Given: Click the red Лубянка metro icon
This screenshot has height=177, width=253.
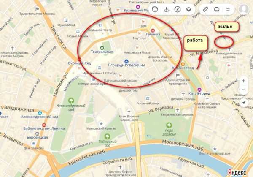Looking at the screenshot, I should pyautogui.click(x=153, y=30).
